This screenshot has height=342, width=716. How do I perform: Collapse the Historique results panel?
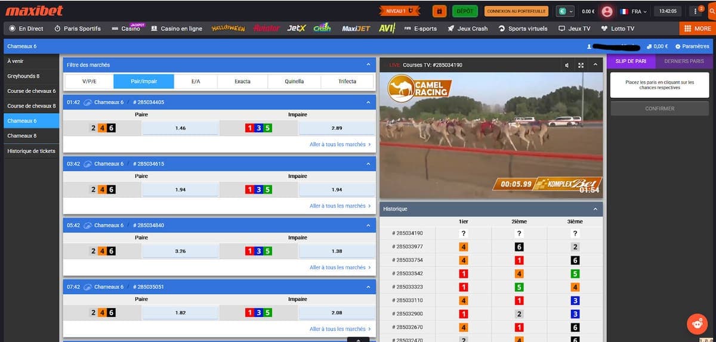point(595,209)
